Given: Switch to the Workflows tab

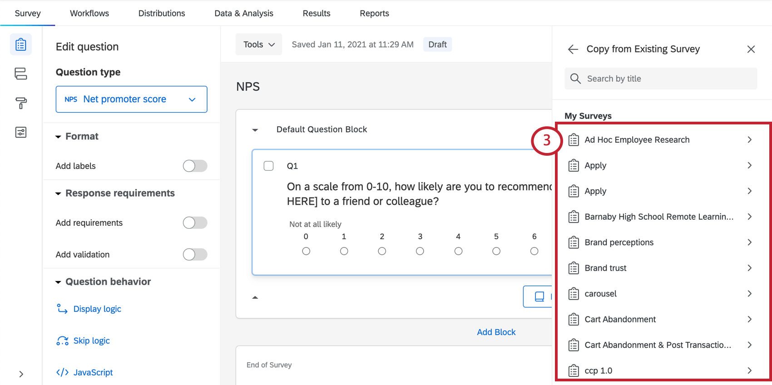Looking at the screenshot, I should point(89,13).
